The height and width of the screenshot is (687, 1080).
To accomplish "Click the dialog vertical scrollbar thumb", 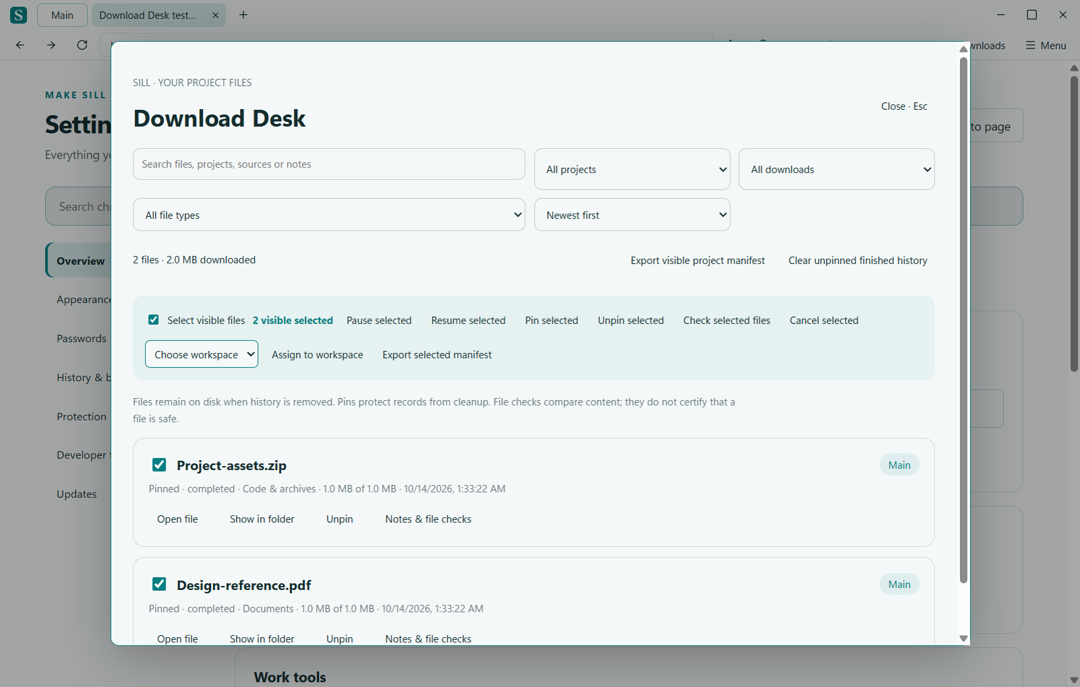I will (x=963, y=320).
